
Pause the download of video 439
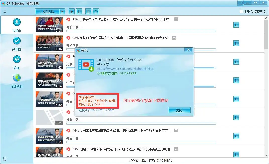(x=236, y=43)
